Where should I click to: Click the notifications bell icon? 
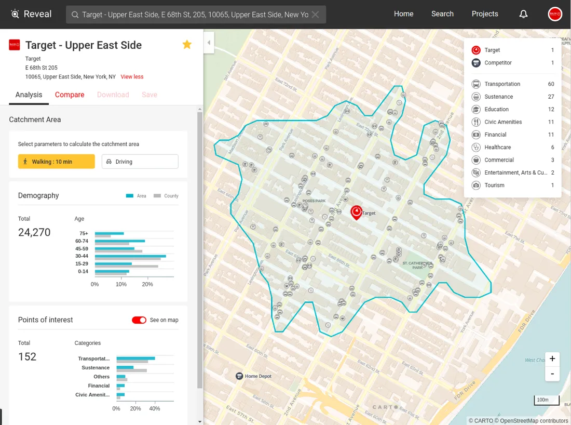pyautogui.click(x=523, y=14)
